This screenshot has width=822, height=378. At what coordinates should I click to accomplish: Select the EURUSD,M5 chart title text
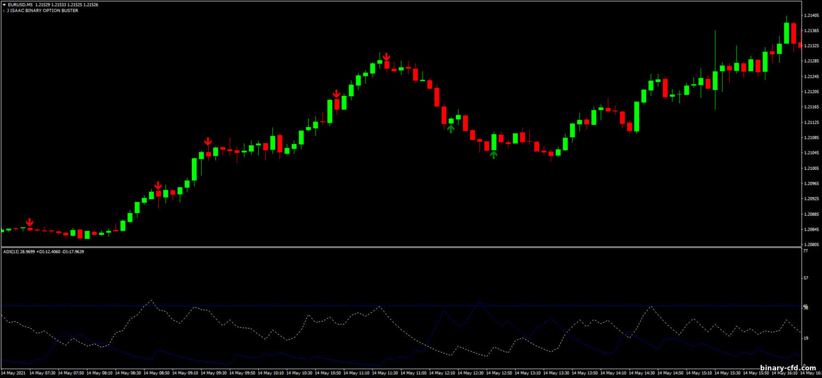[19, 5]
